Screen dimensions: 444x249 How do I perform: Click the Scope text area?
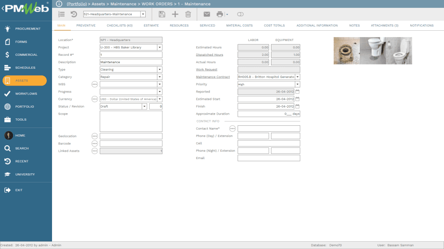coord(131,121)
